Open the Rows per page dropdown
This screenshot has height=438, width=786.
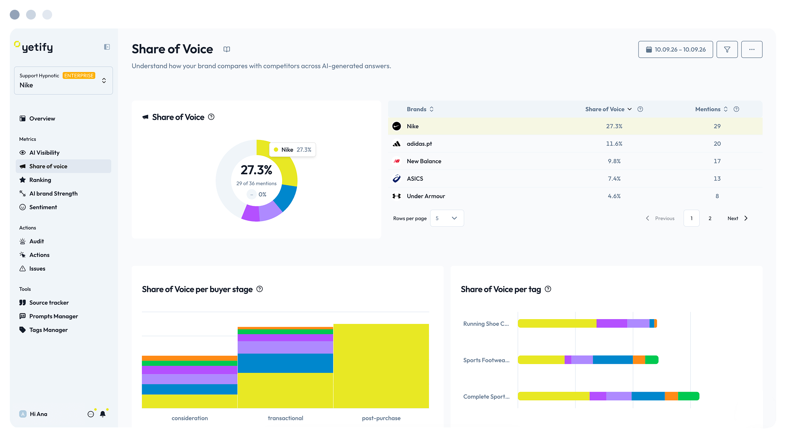click(x=447, y=218)
